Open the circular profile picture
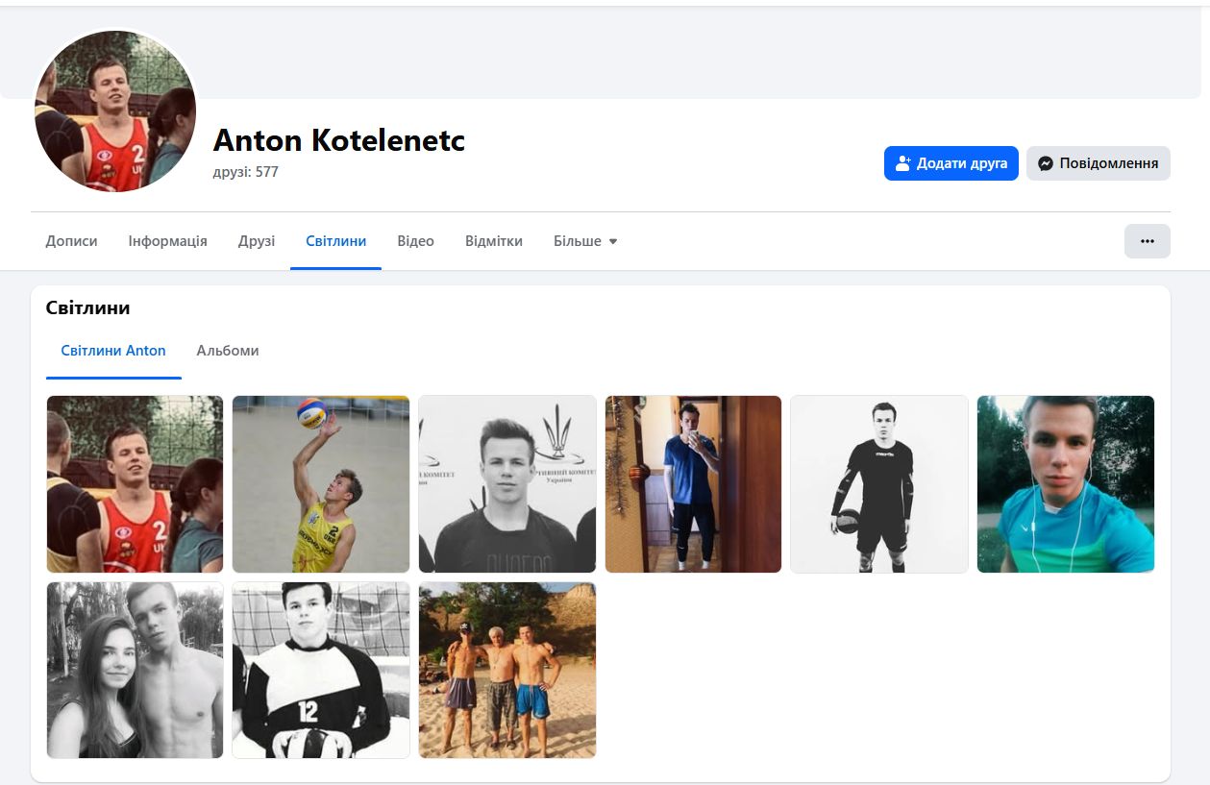This screenshot has width=1210, height=785. pos(115,111)
